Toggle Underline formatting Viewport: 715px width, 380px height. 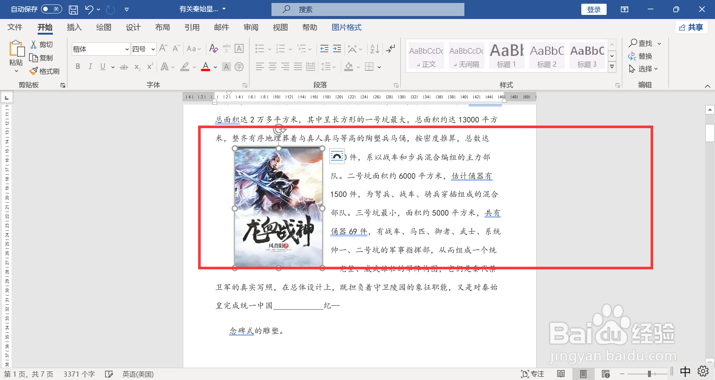(103, 67)
